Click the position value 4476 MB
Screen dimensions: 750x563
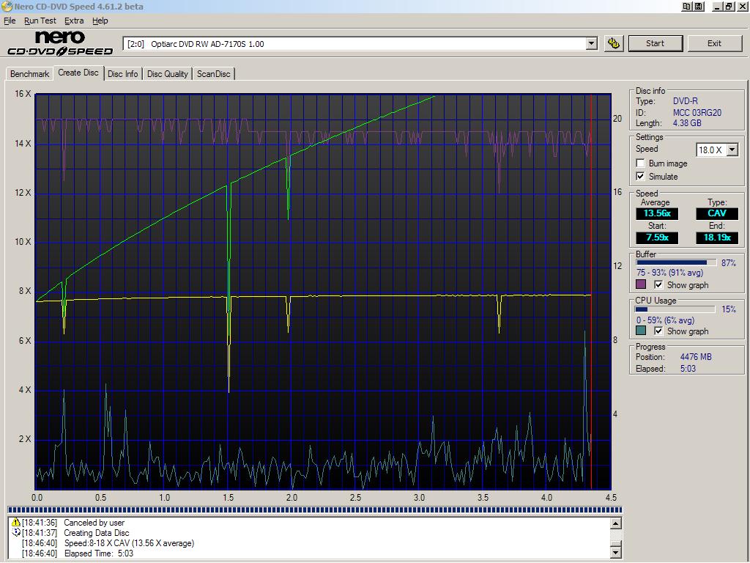point(696,357)
